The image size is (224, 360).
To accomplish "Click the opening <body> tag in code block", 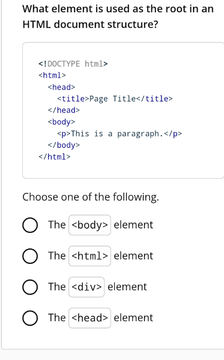I will tap(61, 122).
